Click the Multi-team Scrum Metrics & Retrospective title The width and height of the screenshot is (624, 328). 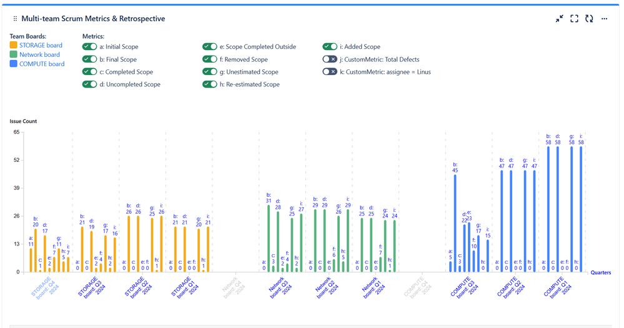[x=93, y=19]
